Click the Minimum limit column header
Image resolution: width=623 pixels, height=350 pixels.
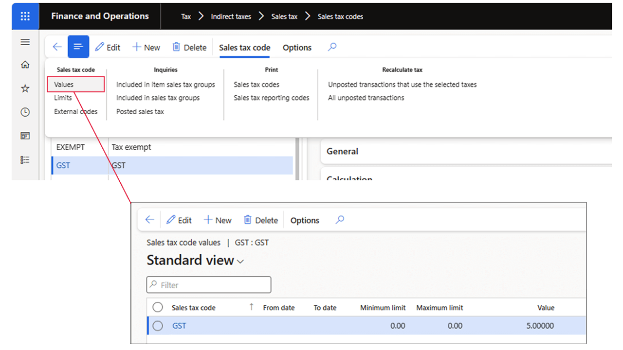(383, 308)
